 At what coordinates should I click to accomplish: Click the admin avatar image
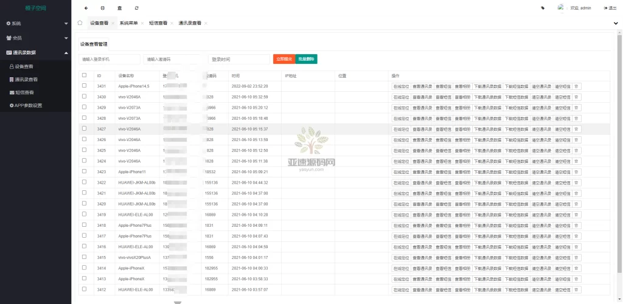pyautogui.click(x=561, y=8)
